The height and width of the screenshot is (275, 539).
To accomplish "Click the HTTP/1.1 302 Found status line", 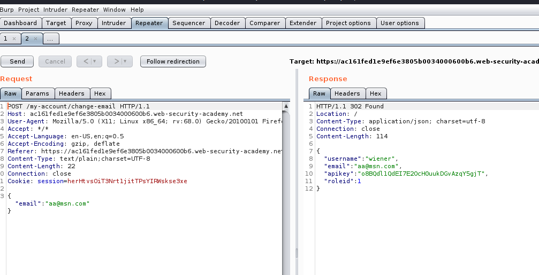I will point(350,106).
